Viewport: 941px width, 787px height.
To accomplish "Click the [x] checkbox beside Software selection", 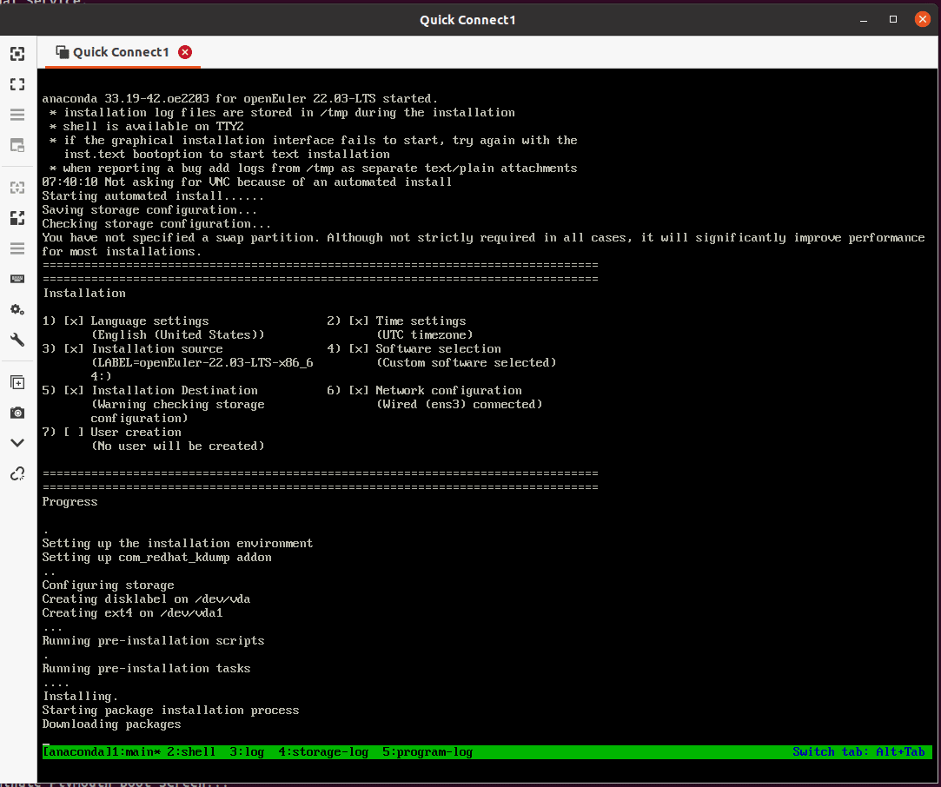I will click(x=359, y=348).
